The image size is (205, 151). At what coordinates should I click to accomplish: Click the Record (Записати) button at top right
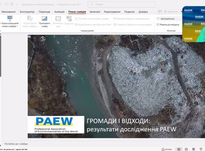click(171, 11)
